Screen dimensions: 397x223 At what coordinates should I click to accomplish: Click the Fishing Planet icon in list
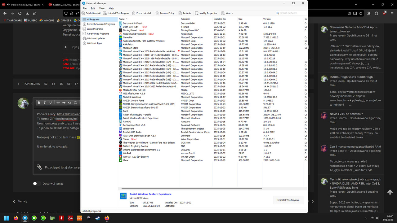(121, 30)
